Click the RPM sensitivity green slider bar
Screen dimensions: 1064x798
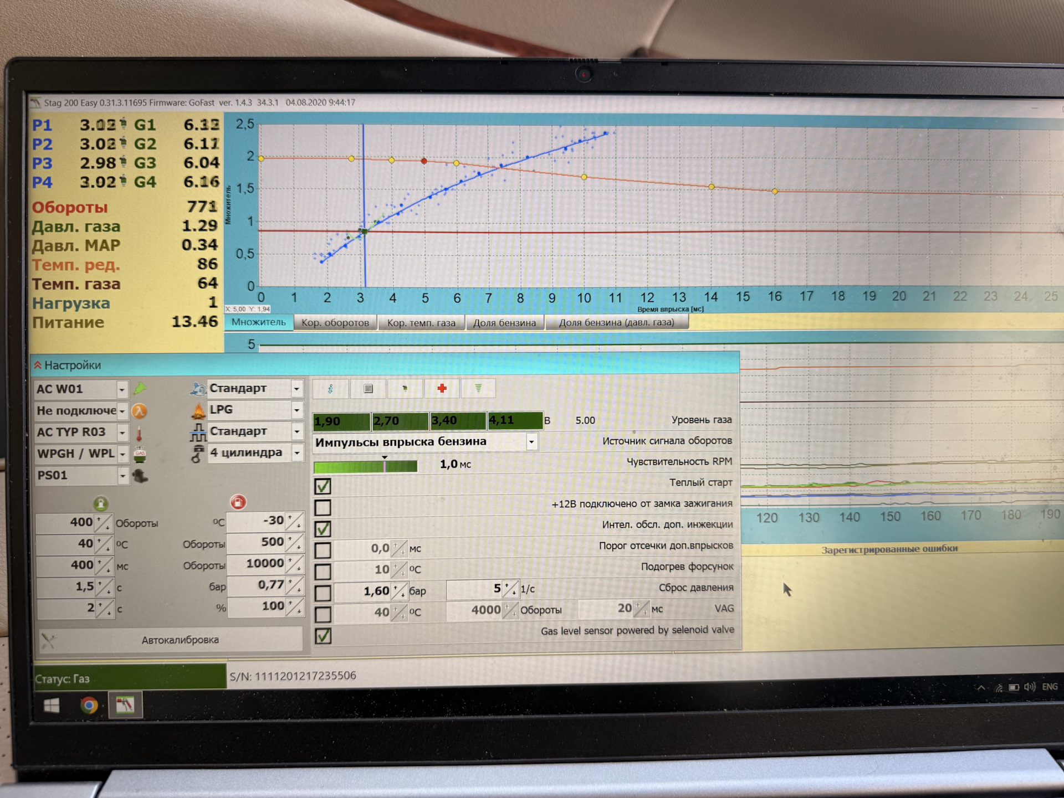click(x=365, y=467)
